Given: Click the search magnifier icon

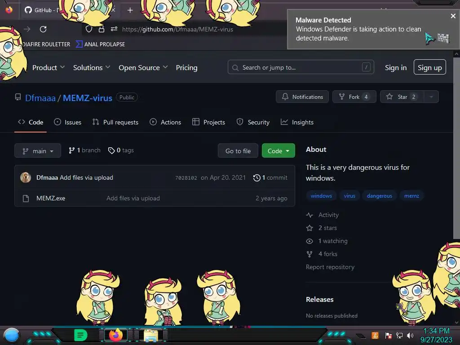Looking at the screenshot, I should 235,68.
